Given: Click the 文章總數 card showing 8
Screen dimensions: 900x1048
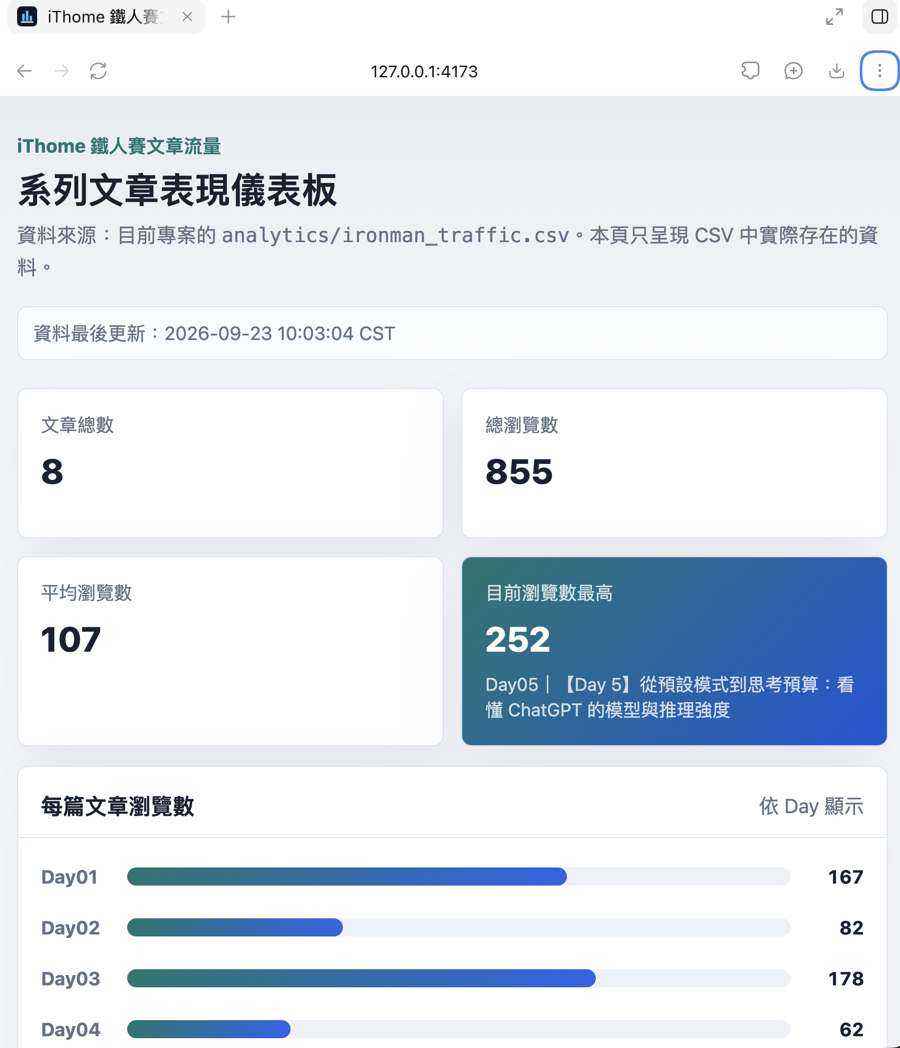Looking at the screenshot, I should click(230, 463).
